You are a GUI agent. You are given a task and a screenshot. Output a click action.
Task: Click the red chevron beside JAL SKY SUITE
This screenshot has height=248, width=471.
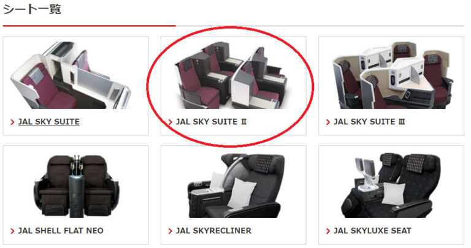click(x=12, y=122)
